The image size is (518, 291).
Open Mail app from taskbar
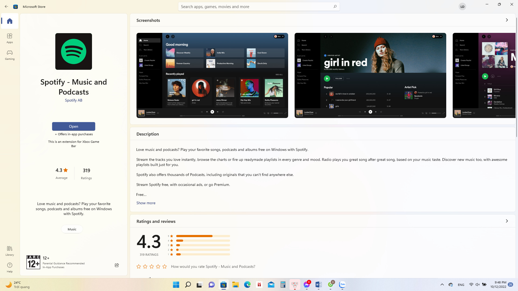point(271,285)
